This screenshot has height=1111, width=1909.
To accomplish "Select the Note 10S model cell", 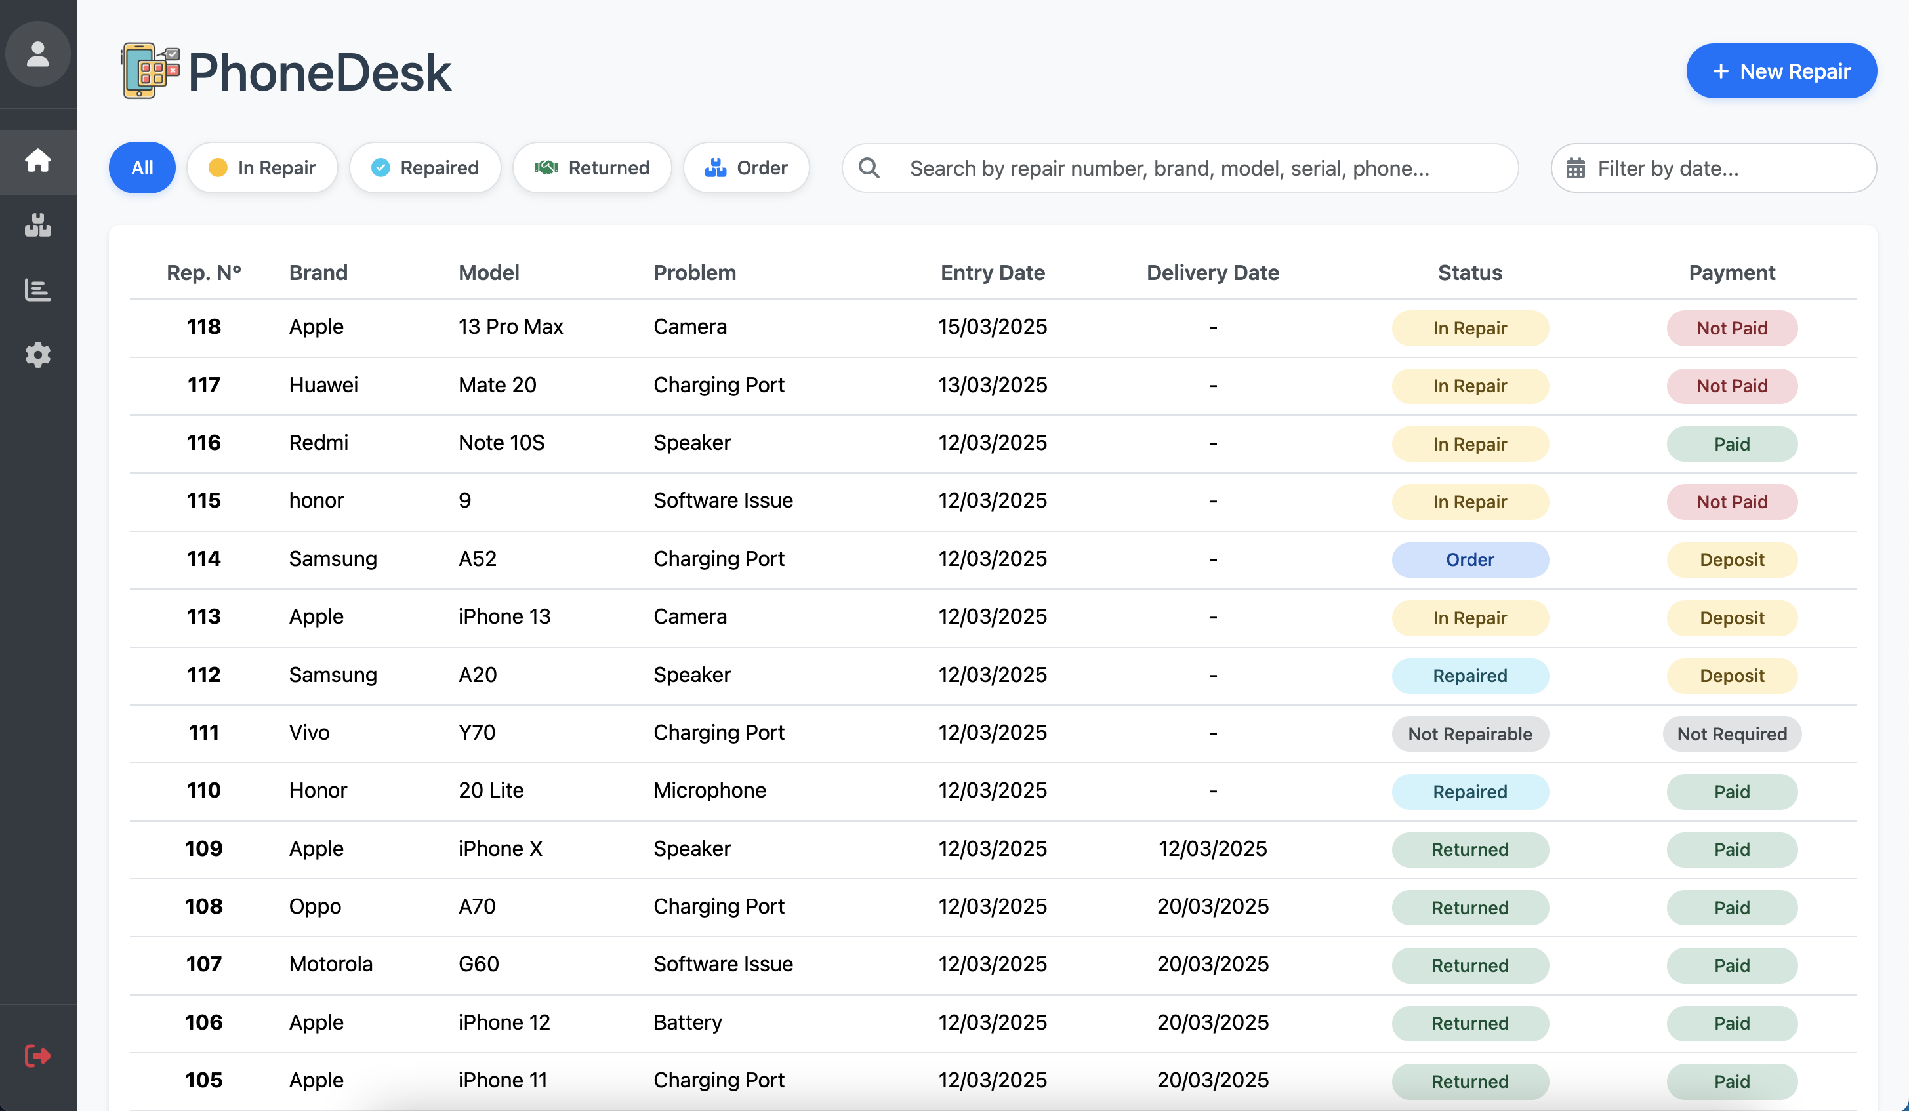I will coord(501,442).
